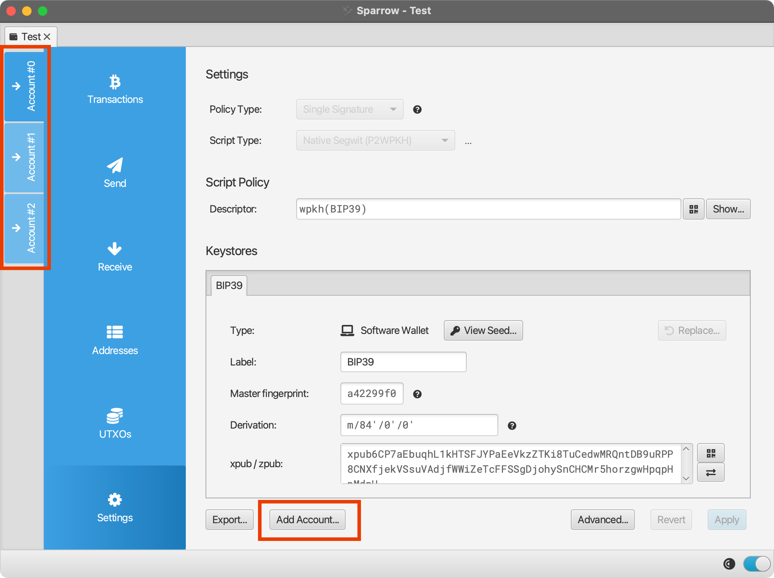The height and width of the screenshot is (578, 774).
Task: Click the 'Script Policy' heading
Action: click(237, 183)
